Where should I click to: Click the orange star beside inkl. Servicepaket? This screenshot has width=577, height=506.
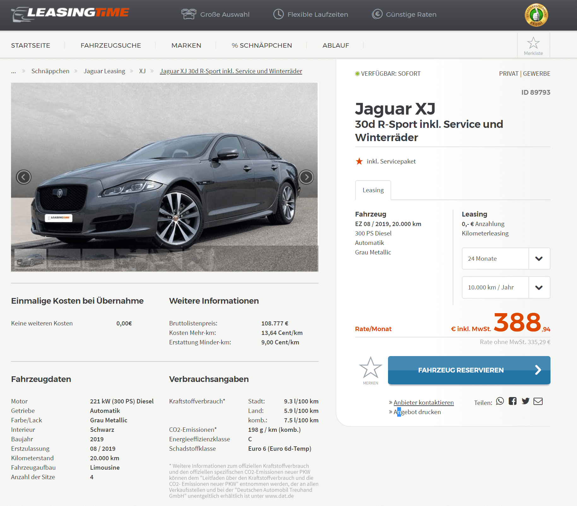click(359, 161)
